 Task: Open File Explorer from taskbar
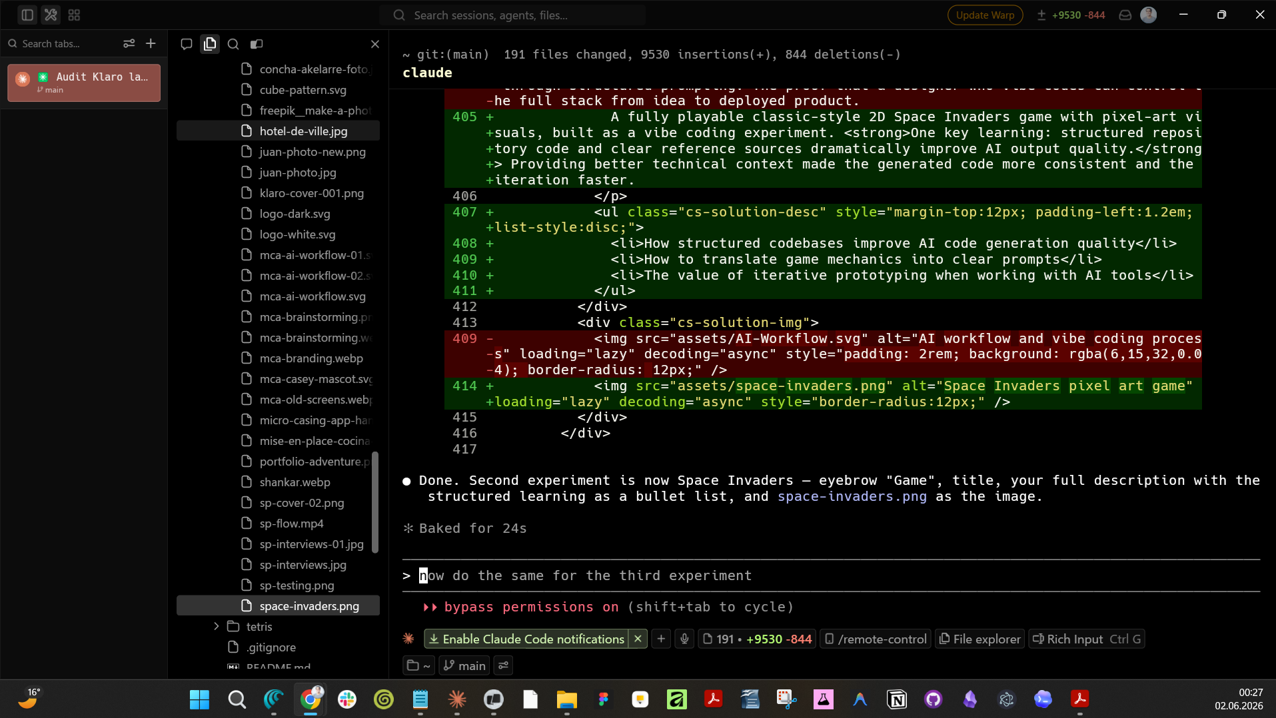[x=566, y=699]
